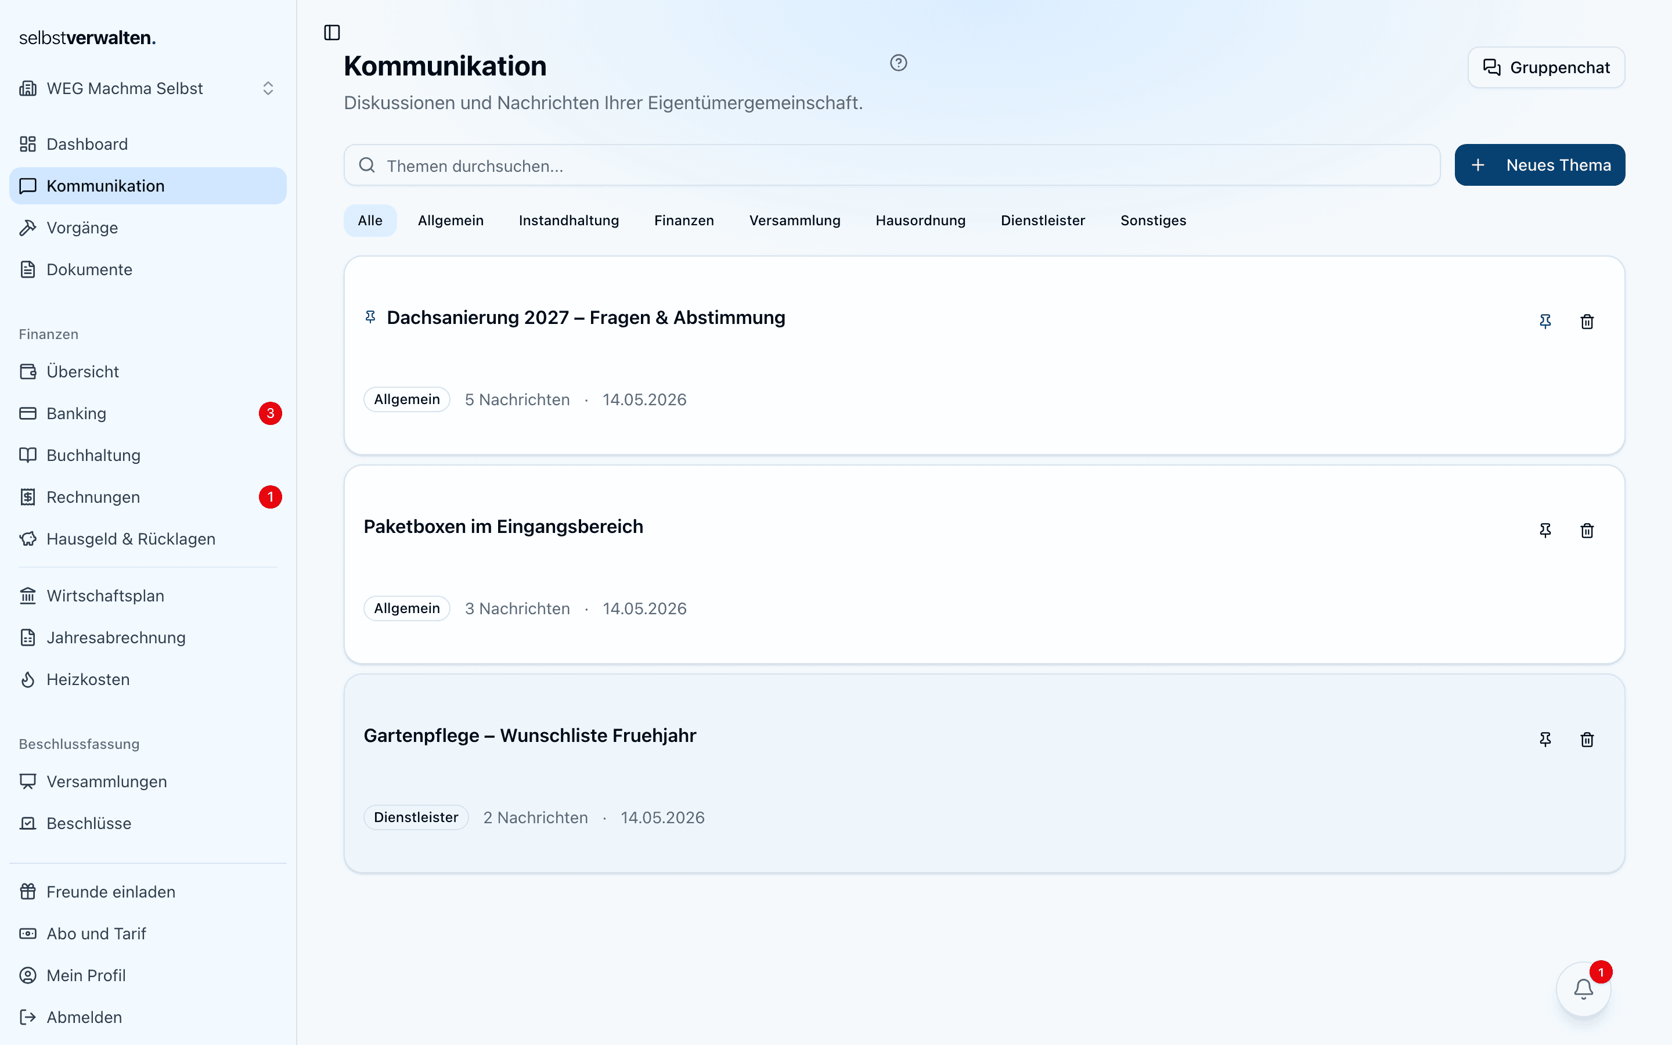The height and width of the screenshot is (1045, 1672).
Task: Open Banking in the sidebar
Action: [148, 413]
